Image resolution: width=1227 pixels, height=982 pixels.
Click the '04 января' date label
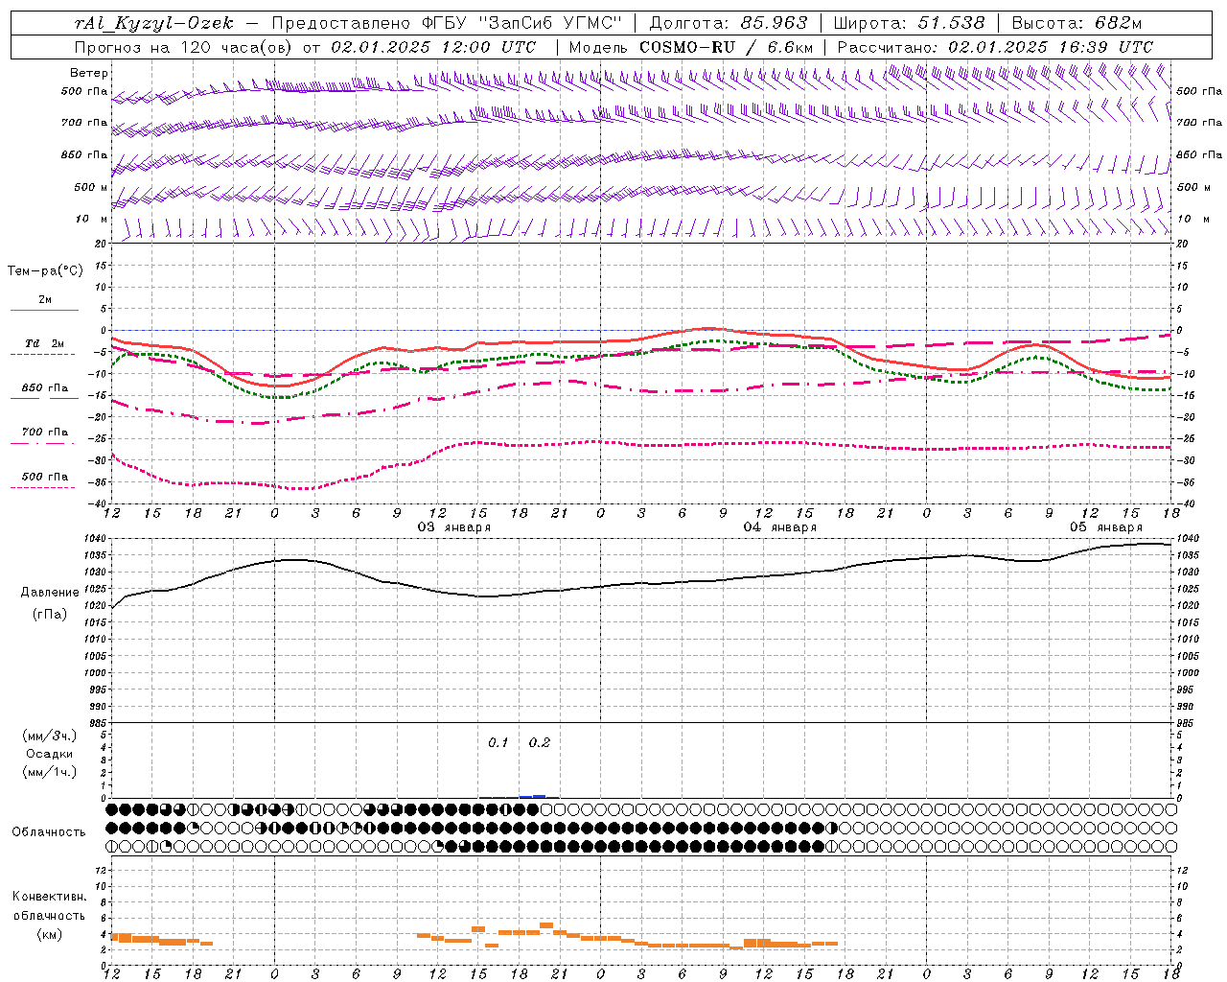pyautogui.click(x=779, y=527)
